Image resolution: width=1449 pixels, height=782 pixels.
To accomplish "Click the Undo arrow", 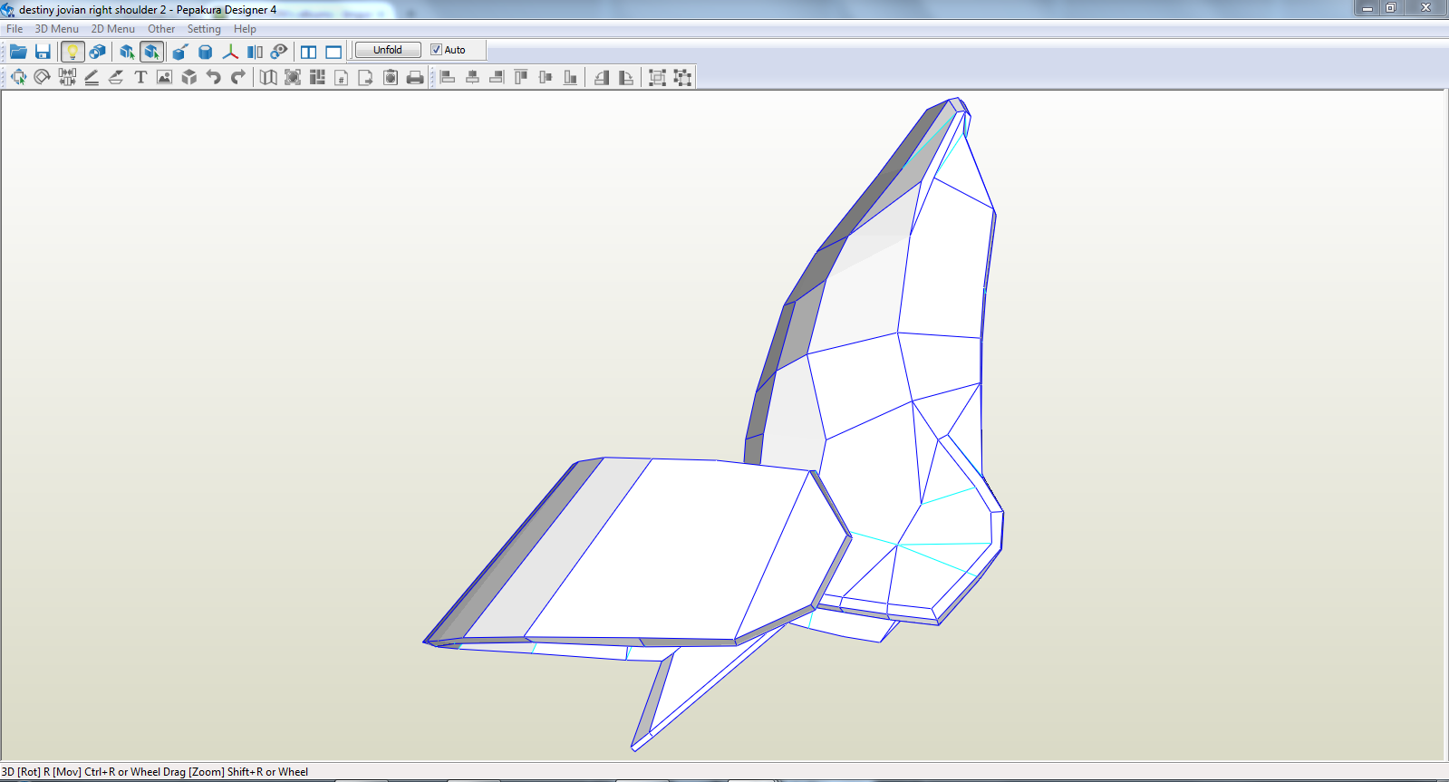I will 213,77.
